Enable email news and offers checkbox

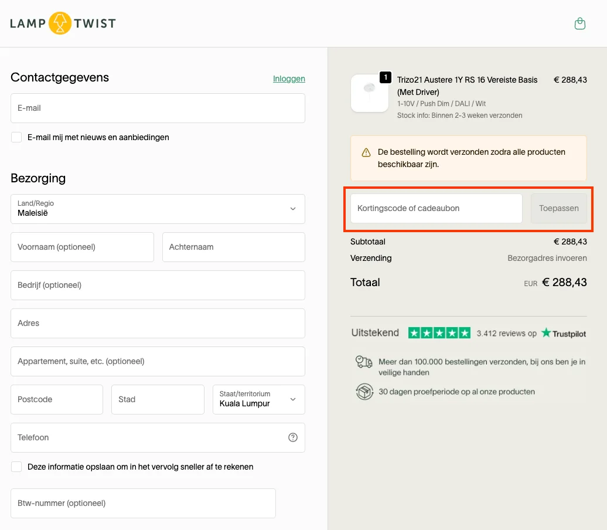click(16, 137)
